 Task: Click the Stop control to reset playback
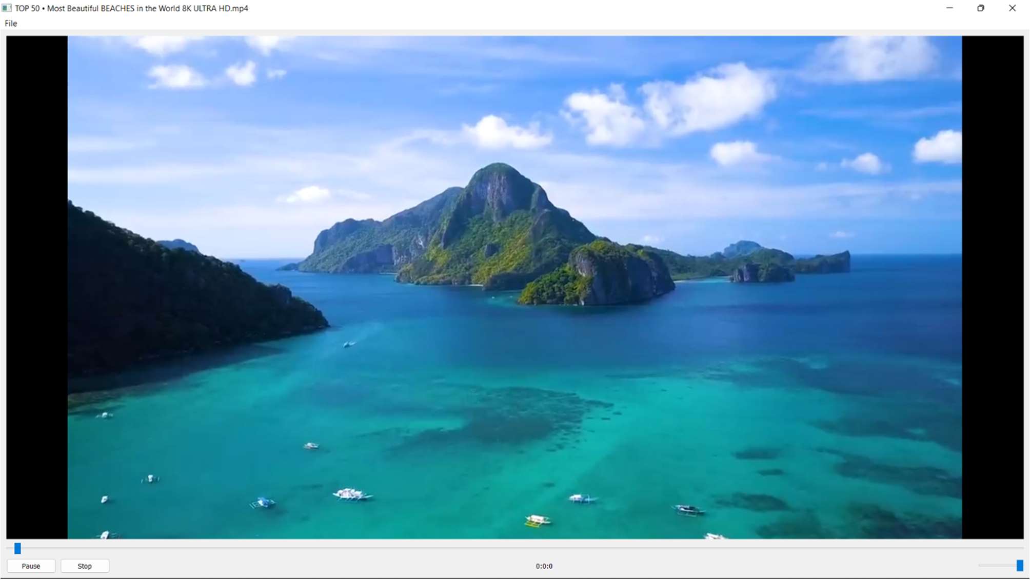[x=85, y=566]
